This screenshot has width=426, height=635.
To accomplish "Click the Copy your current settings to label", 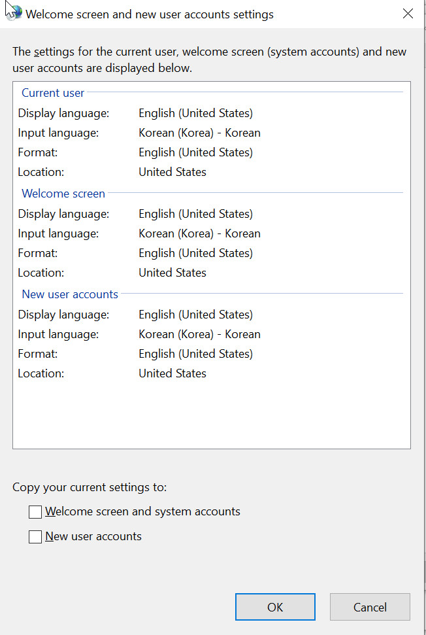I will 90,487.
